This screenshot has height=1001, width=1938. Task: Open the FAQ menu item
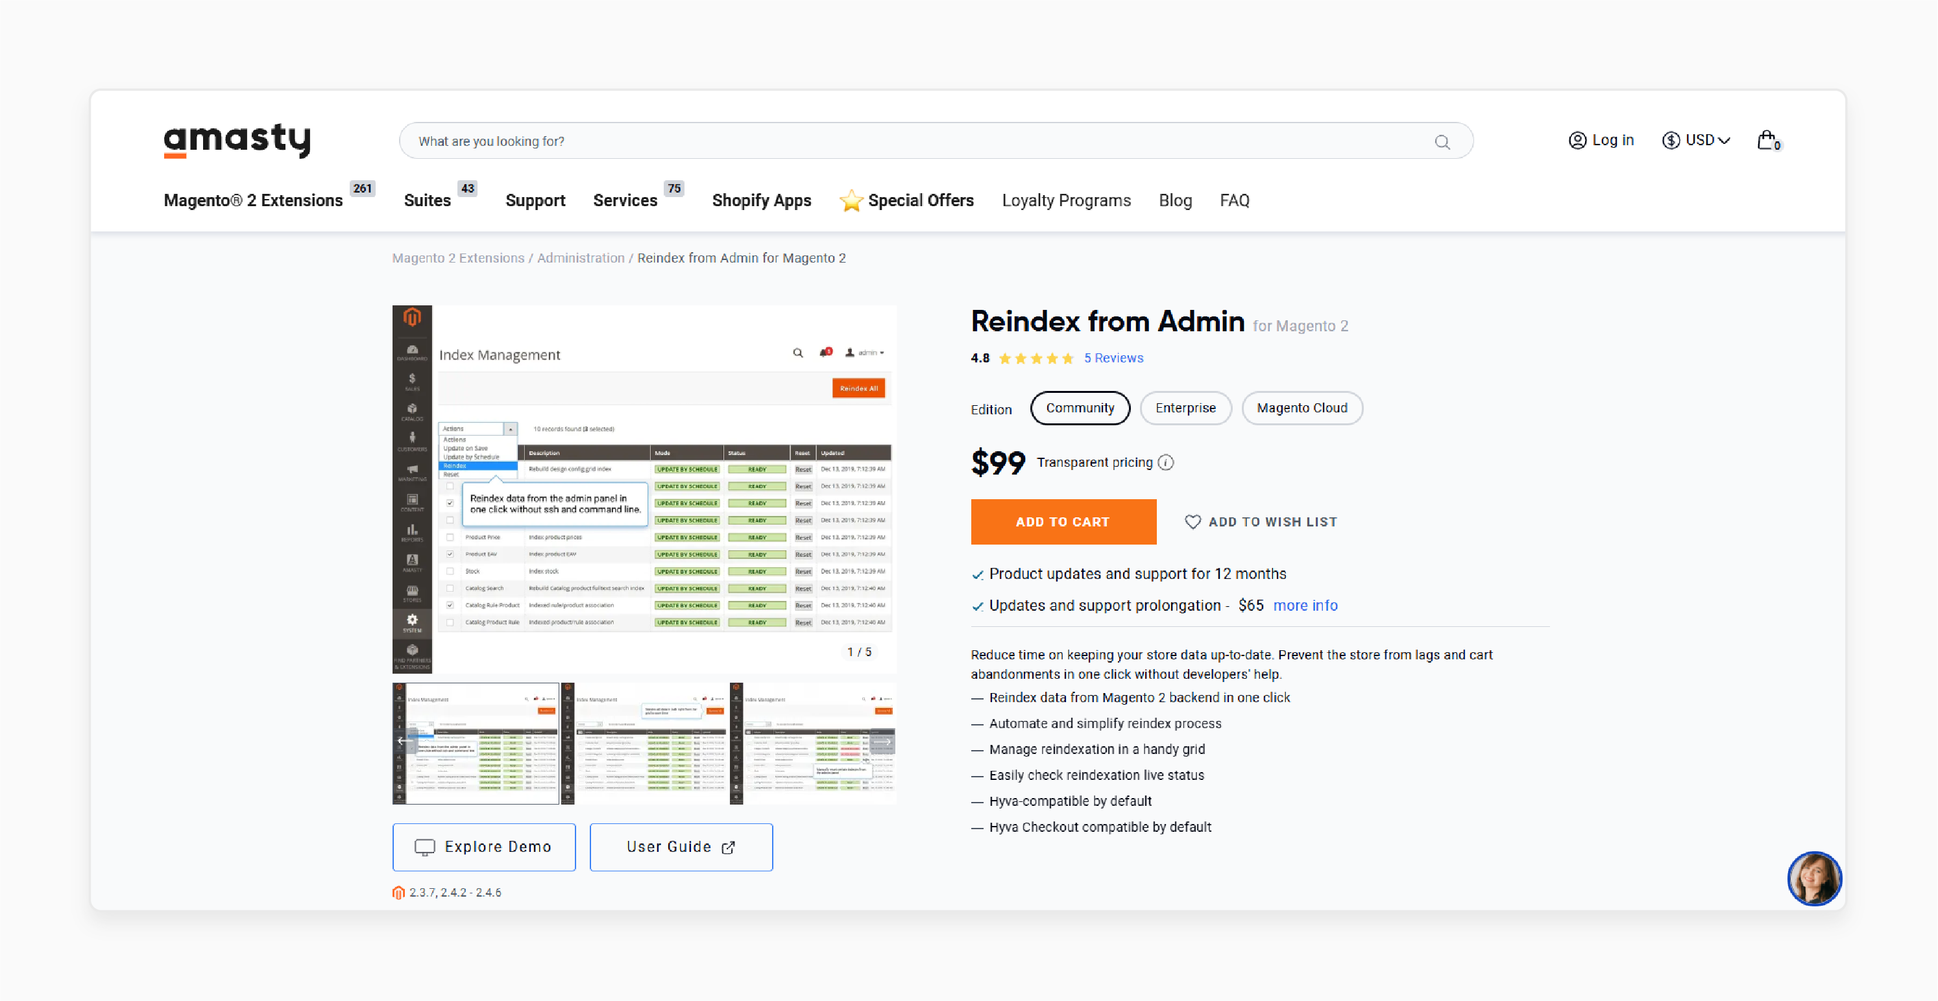tap(1234, 200)
